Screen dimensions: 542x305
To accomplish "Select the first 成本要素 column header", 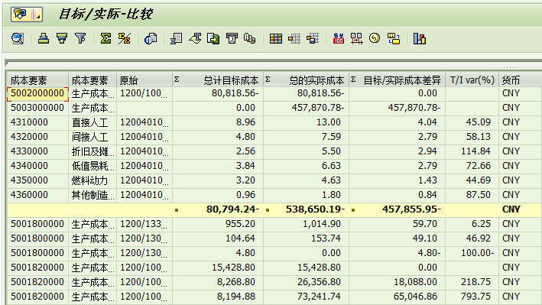I will (37, 80).
